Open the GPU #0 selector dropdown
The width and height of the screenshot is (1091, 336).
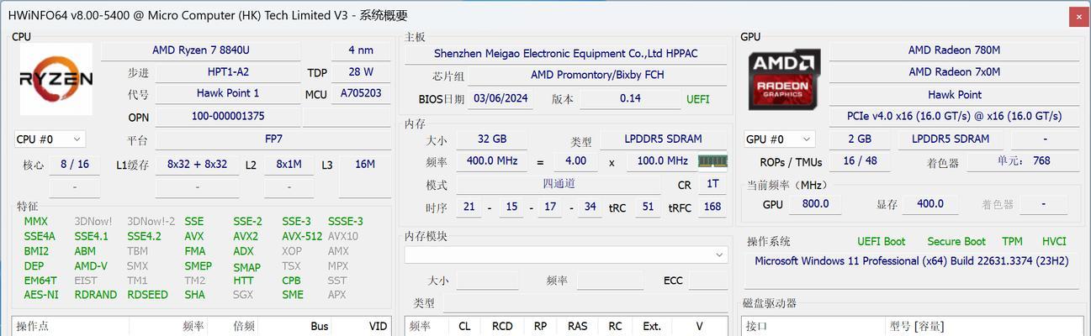point(779,139)
